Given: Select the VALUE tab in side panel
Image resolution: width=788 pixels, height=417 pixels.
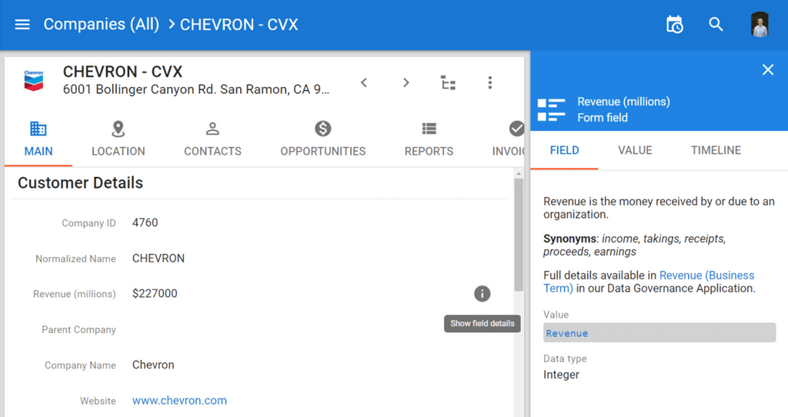Looking at the screenshot, I should click(635, 150).
